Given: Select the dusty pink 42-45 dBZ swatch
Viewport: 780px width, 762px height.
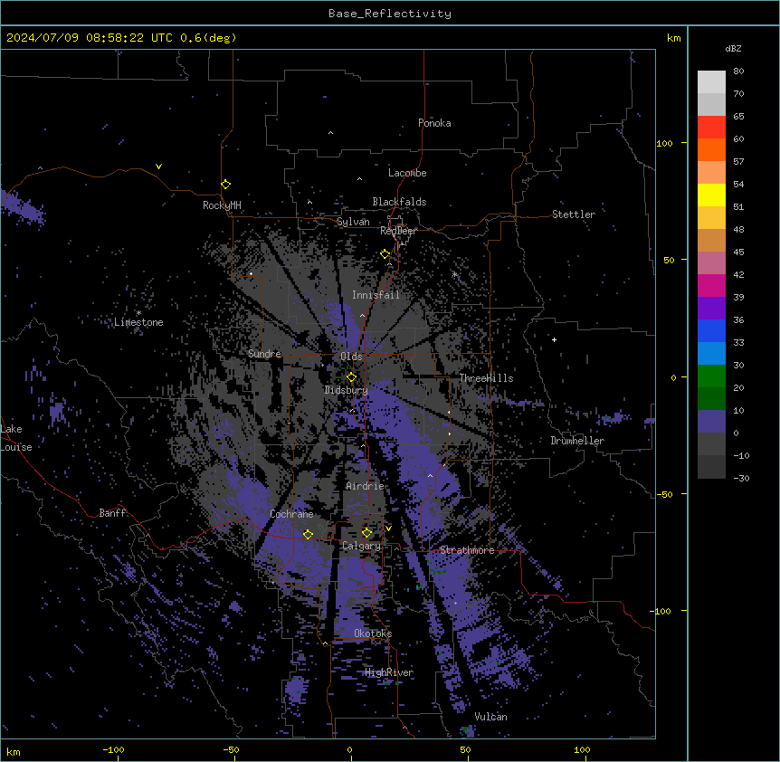Looking at the screenshot, I should pyautogui.click(x=711, y=263).
